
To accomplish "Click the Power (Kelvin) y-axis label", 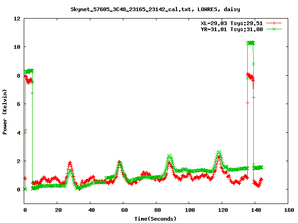I will tap(5, 112).
